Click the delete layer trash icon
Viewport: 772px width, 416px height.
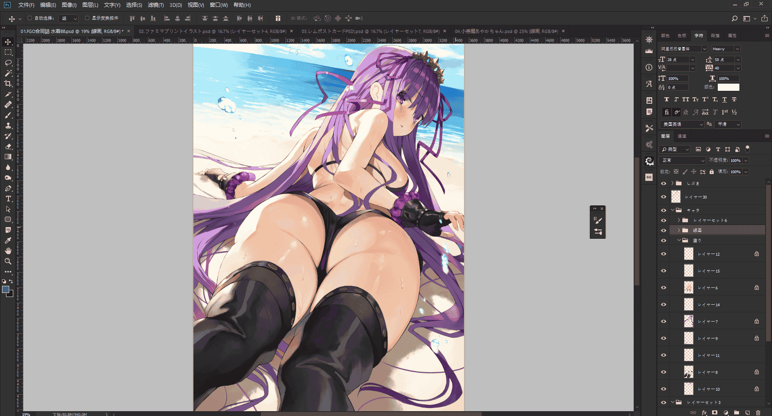tap(758, 412)
